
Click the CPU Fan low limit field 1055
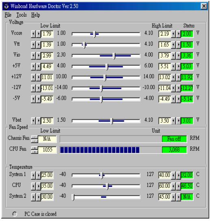48,150
